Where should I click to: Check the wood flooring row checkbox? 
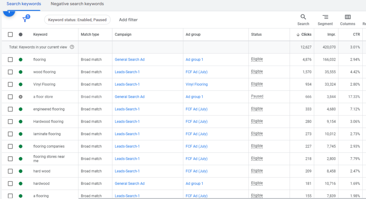click(10, 72)
